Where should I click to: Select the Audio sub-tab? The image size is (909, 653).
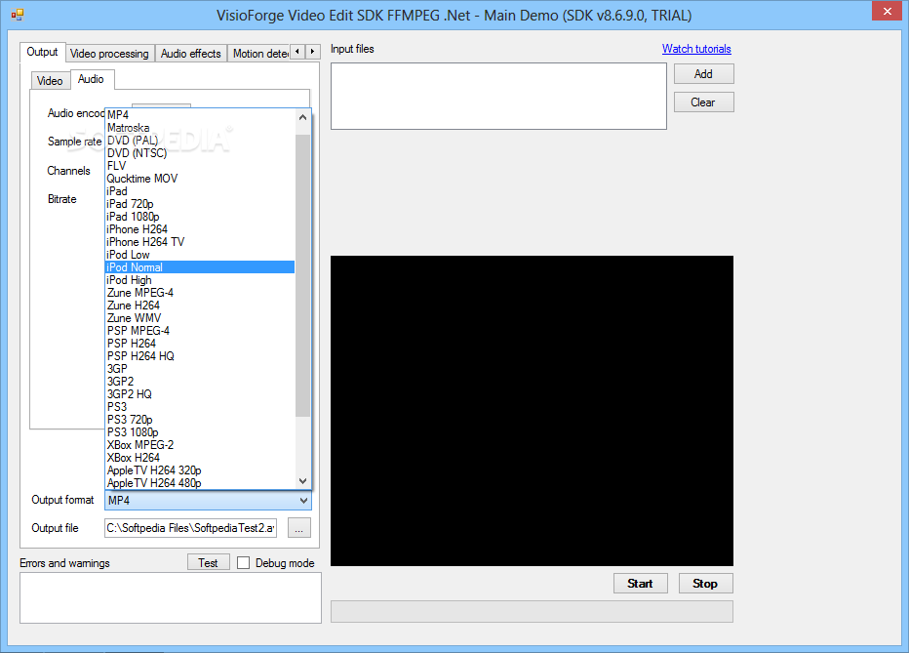click(91, 79)
